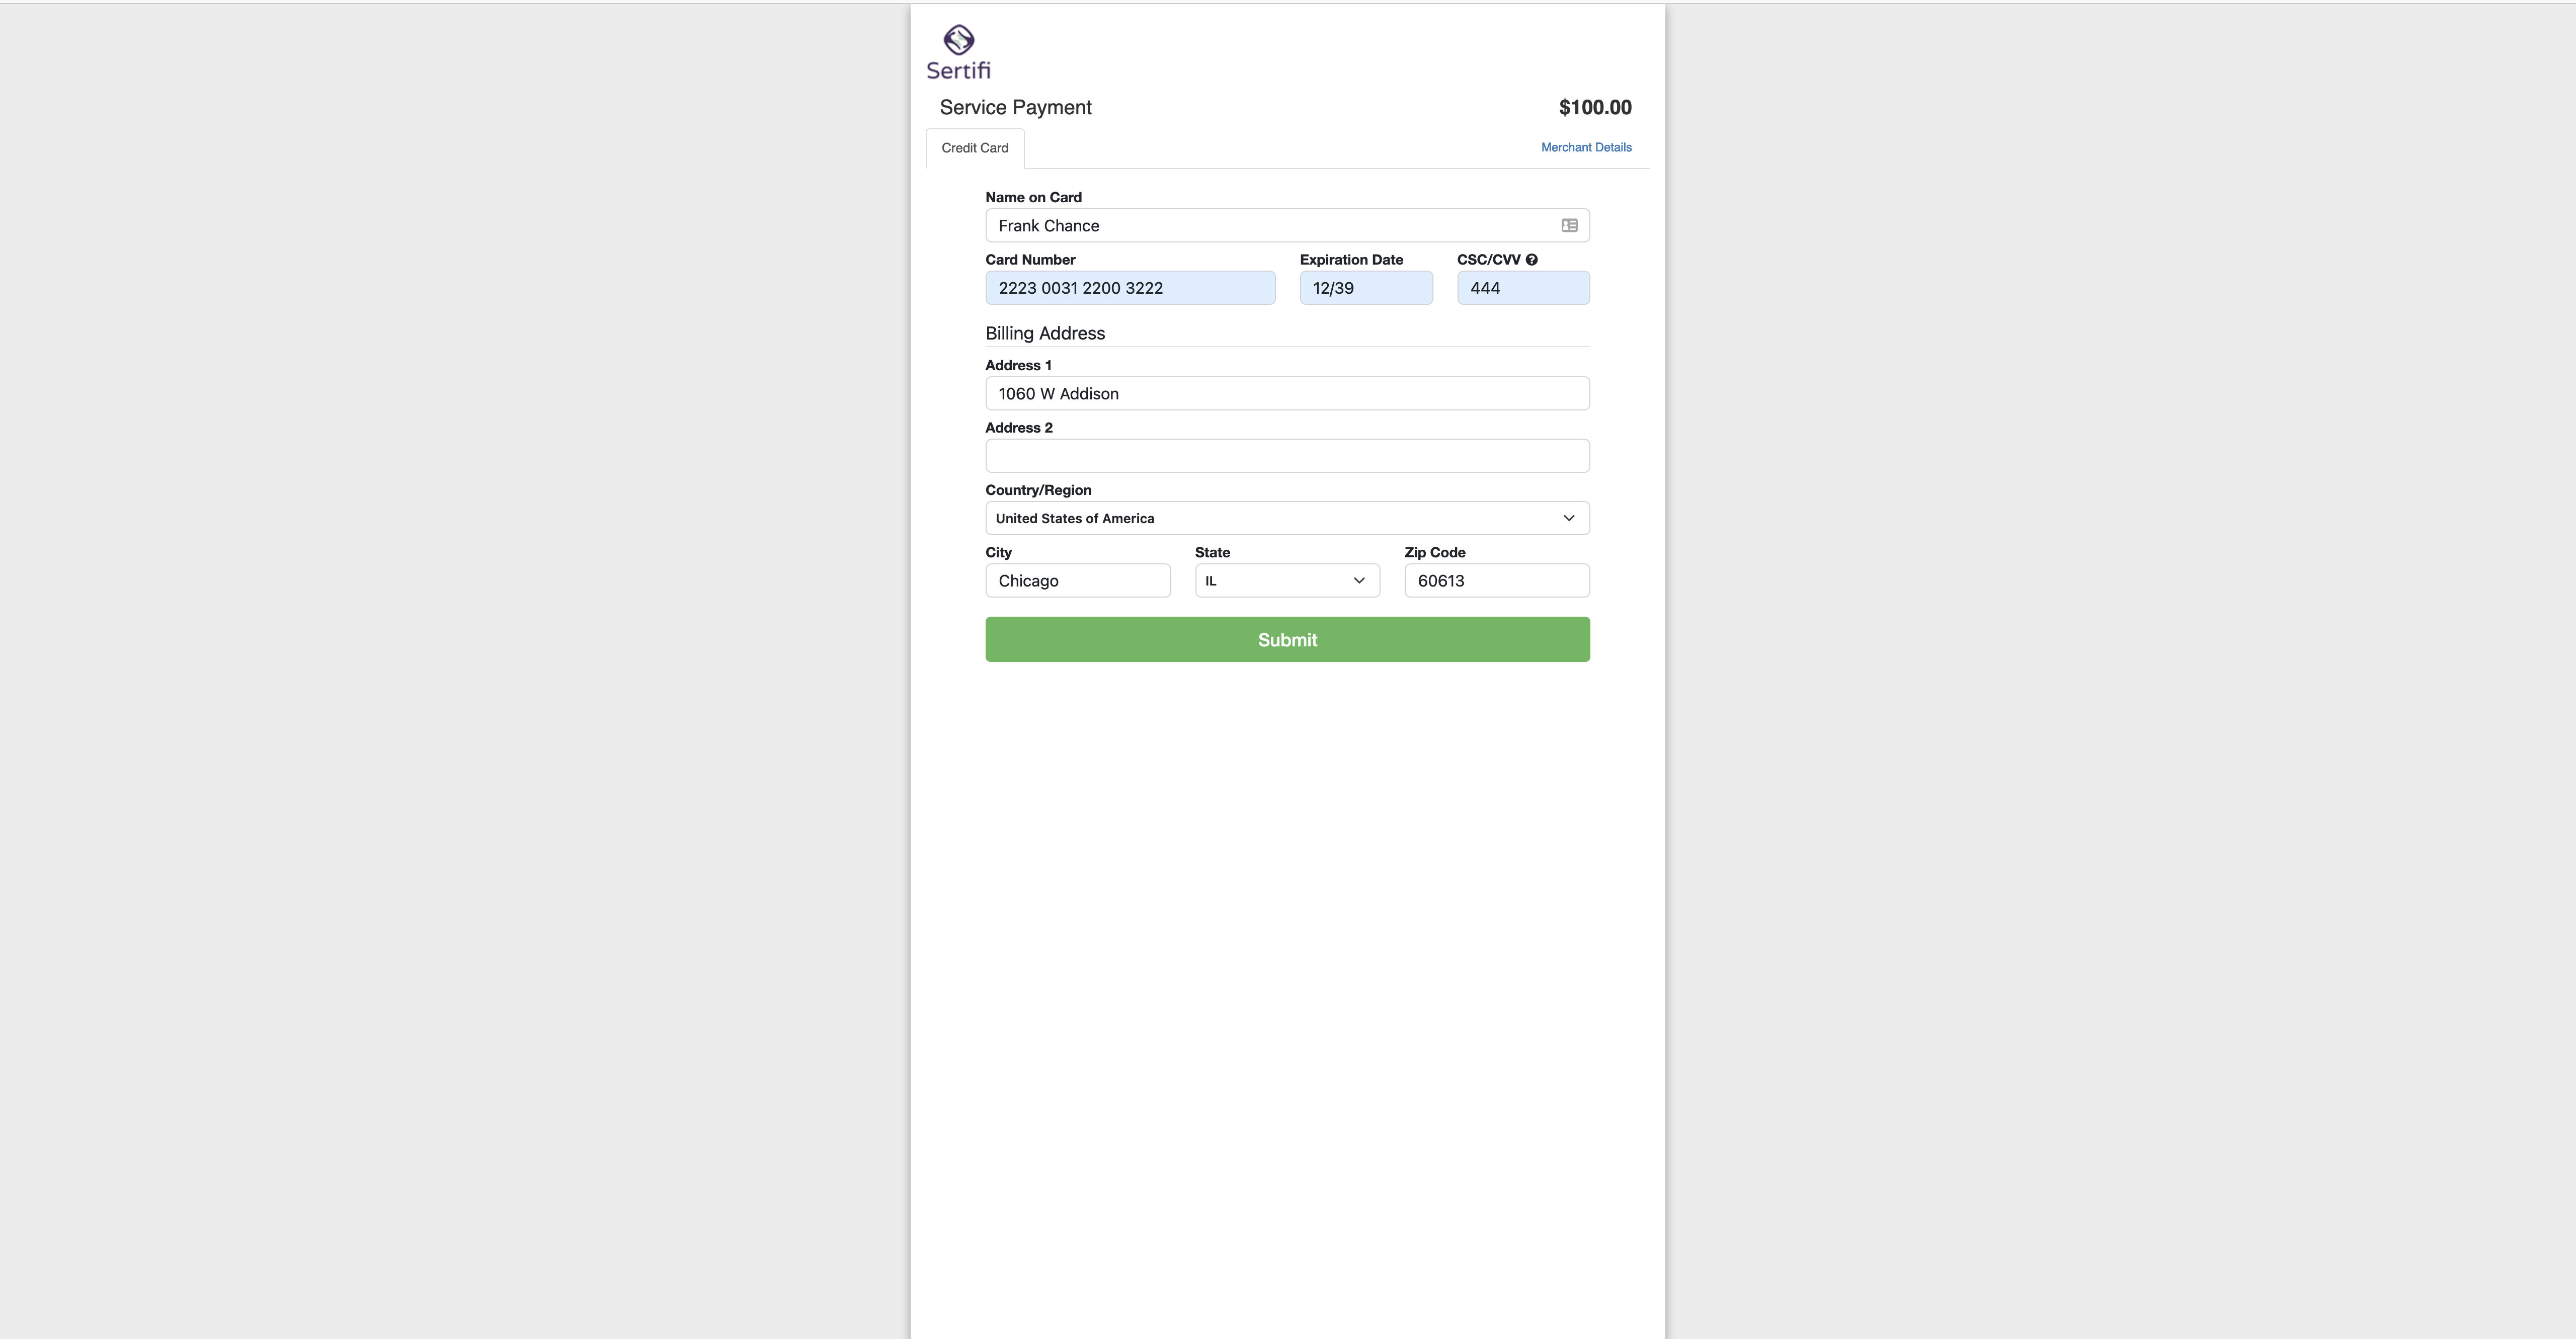
Task: Click the $100.00 amount text
Action: (x=1595, y=107)
